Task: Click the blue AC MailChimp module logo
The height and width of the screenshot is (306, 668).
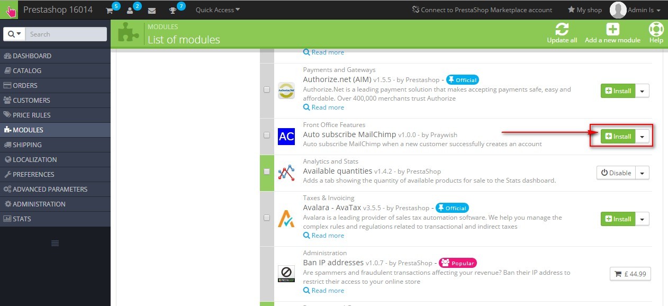Action: (x=286, y=136)
